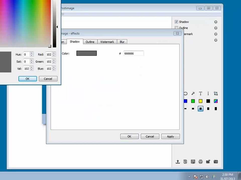Select the ellipse drawing tool
Screen dimensions: 241x180
(x=186, y=94)
